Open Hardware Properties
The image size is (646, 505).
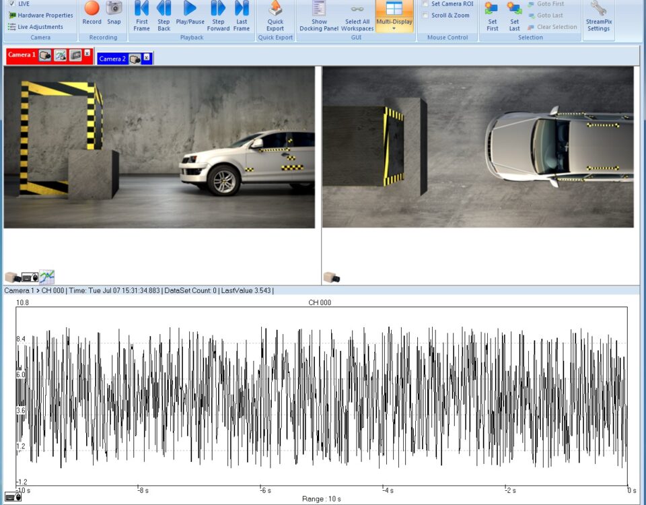(x=44, y=15)
